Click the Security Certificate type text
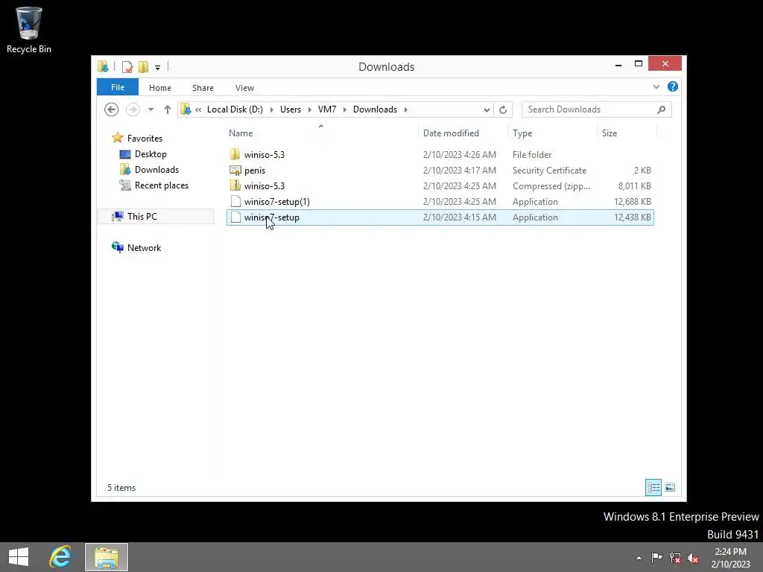The image size is (763, 572). (x=549, y=171)
